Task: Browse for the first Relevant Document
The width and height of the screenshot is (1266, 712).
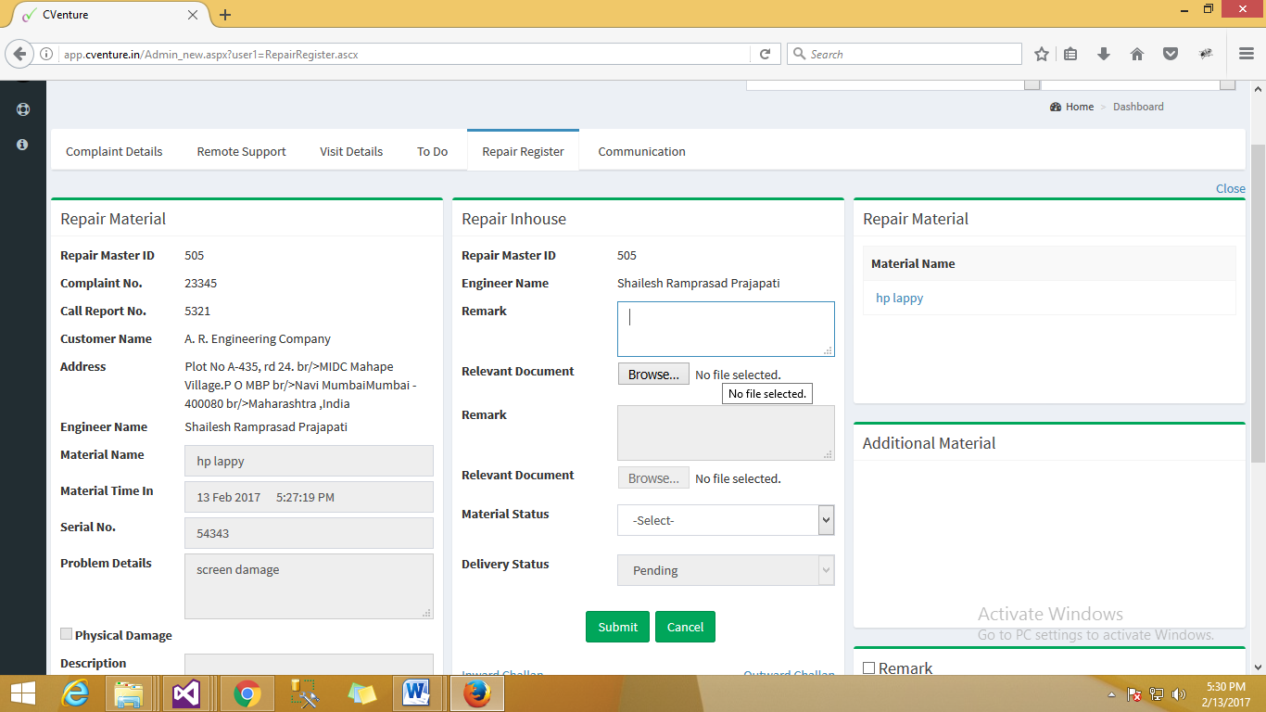Action: [653, 375]
